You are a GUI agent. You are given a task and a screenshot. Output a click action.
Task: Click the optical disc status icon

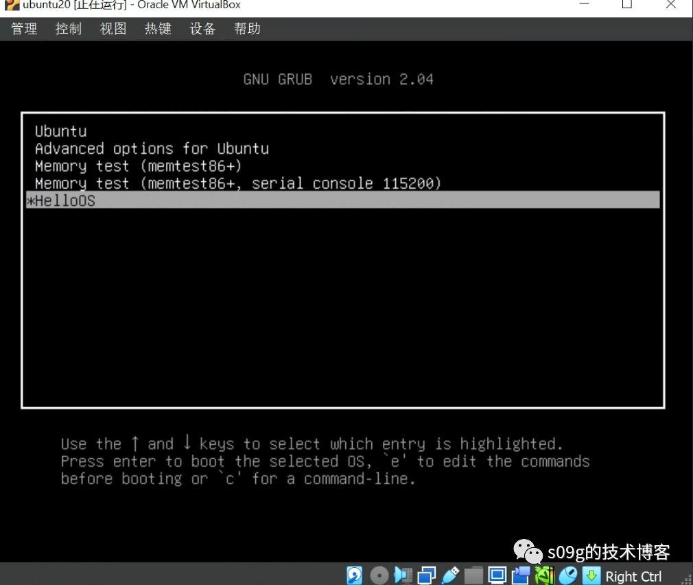pos(379,575)
